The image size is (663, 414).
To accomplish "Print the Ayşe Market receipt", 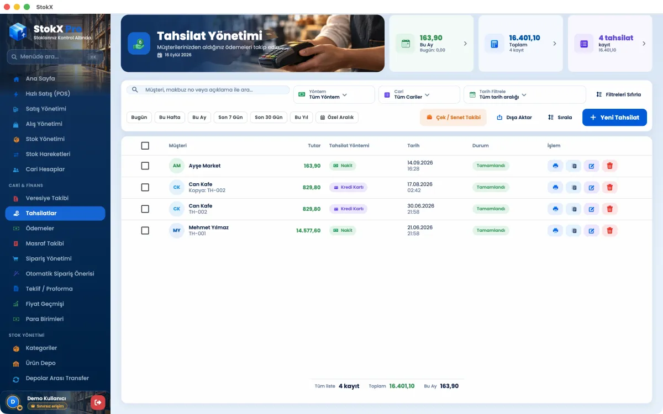I will (555, 166).
